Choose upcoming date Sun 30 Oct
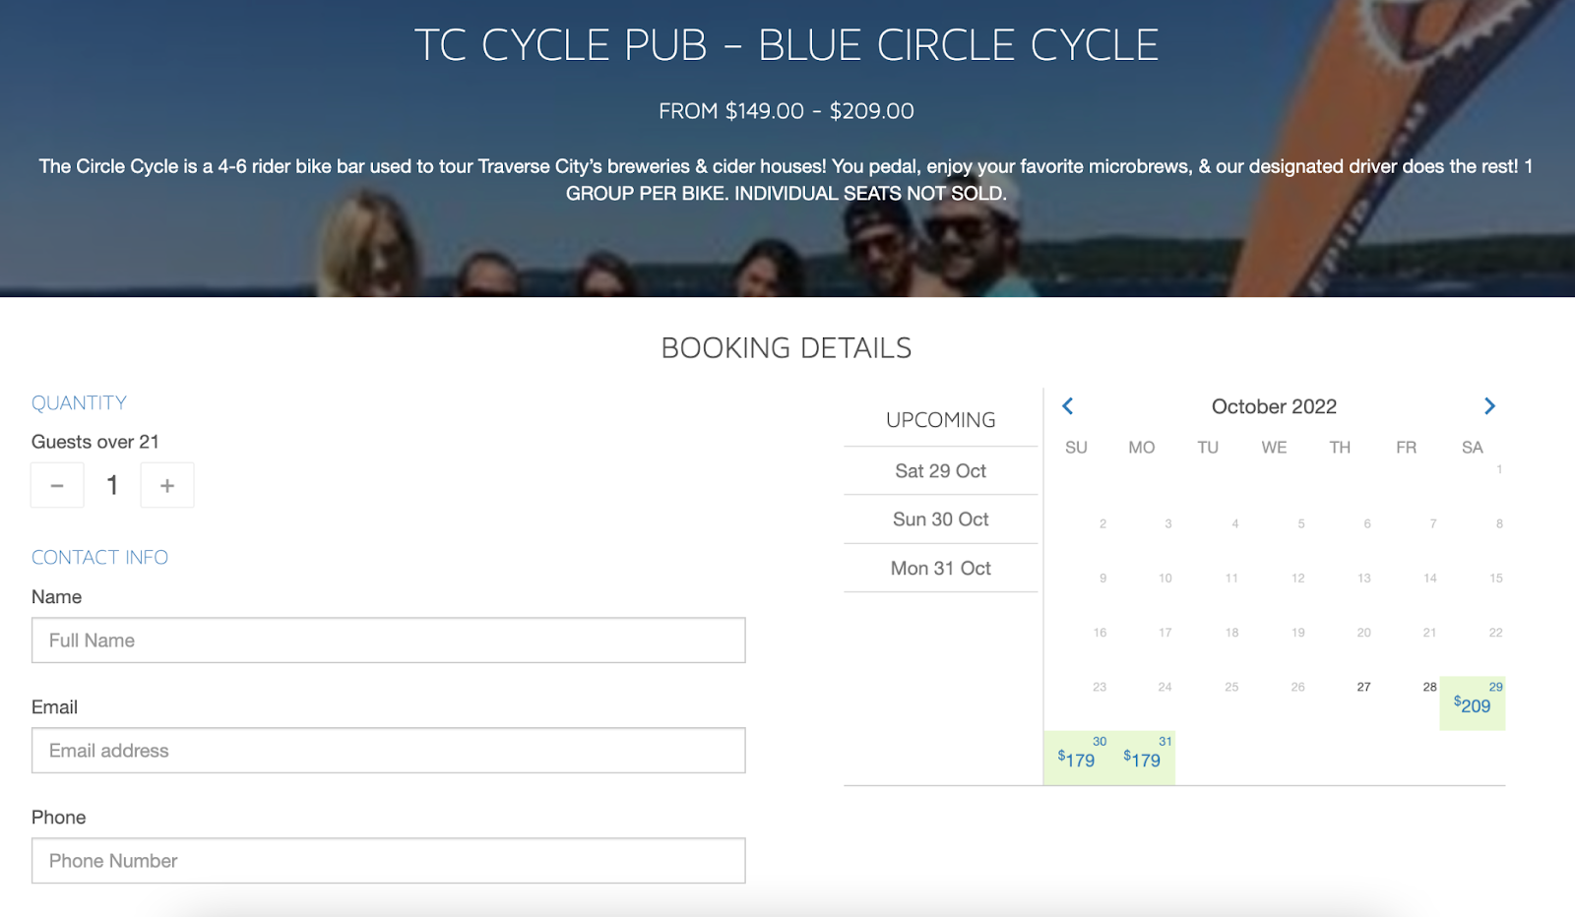Viewport: 1575px width, 917px height. tap(941, 520)
